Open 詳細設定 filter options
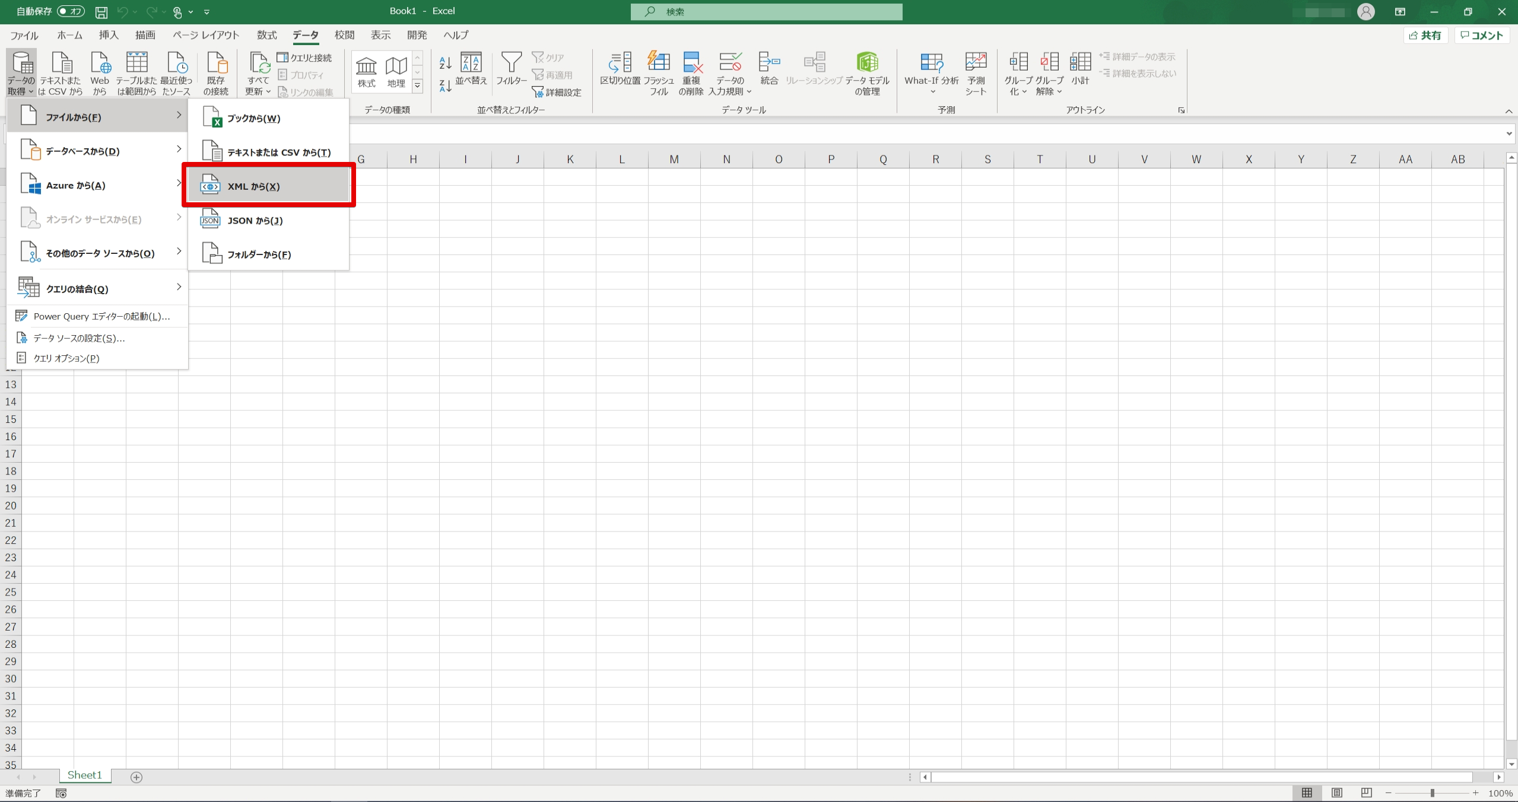This screenshot has width=1518, height=802. coord(557,93)
